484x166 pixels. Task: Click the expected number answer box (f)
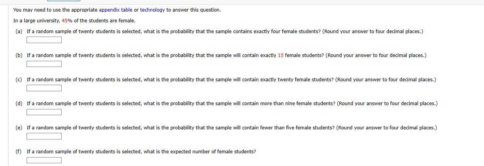pos(44,160)
